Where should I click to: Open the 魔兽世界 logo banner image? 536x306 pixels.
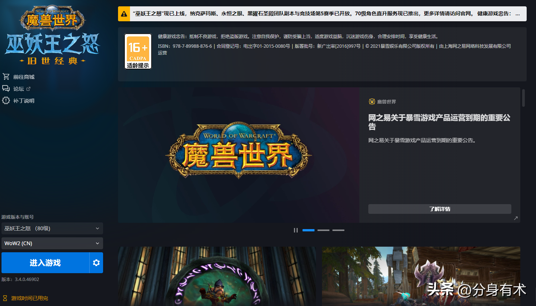(x=239, y=155)
